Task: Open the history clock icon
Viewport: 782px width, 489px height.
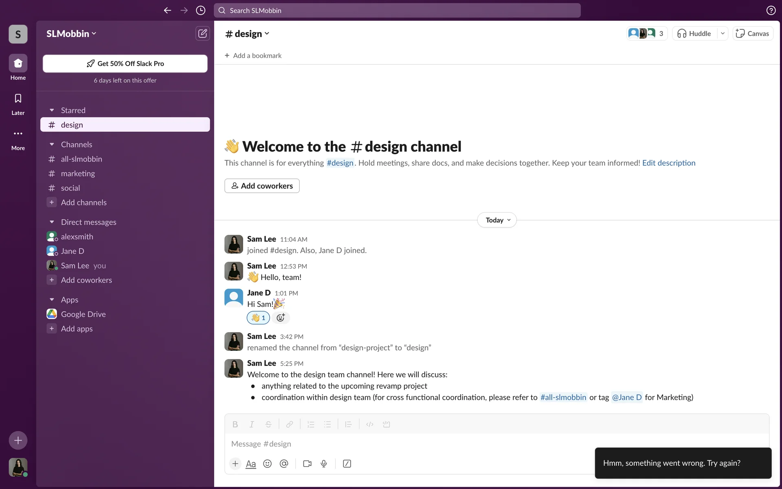Action: [x=200, y=11]
